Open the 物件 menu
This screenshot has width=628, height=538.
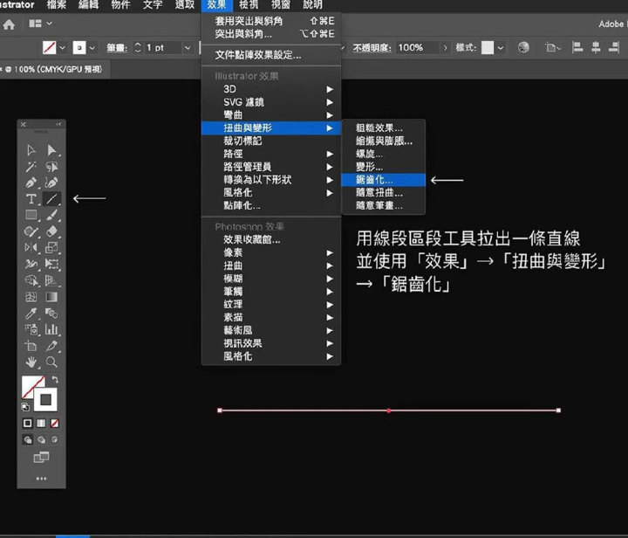point(120,5)
